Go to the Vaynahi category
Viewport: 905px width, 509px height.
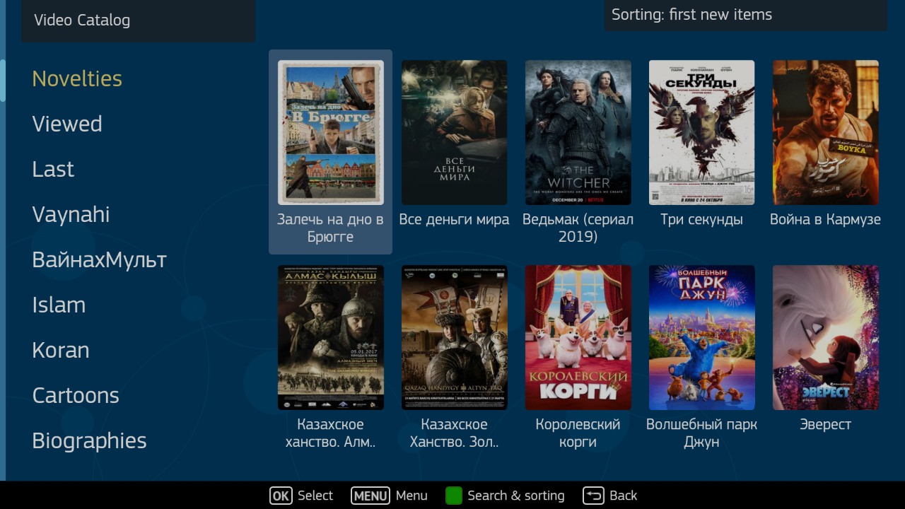click(71, 214)
